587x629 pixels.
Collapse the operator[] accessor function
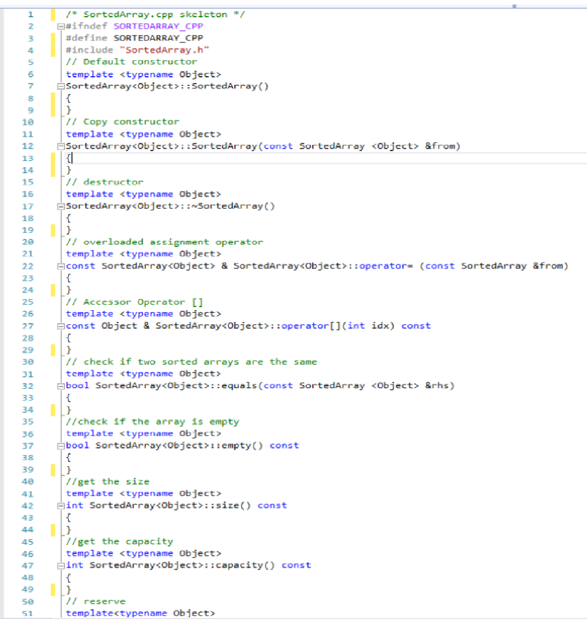click(x=59, y=326)
